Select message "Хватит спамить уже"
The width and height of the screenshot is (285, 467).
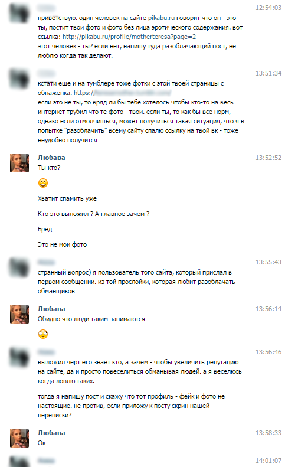tap(67, 198)
